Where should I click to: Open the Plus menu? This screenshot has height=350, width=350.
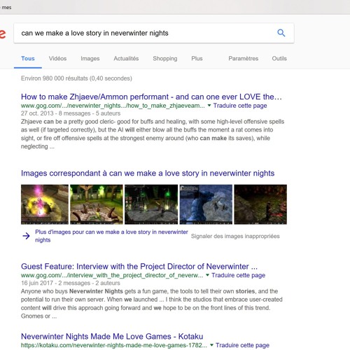click(x=197, y=58)
